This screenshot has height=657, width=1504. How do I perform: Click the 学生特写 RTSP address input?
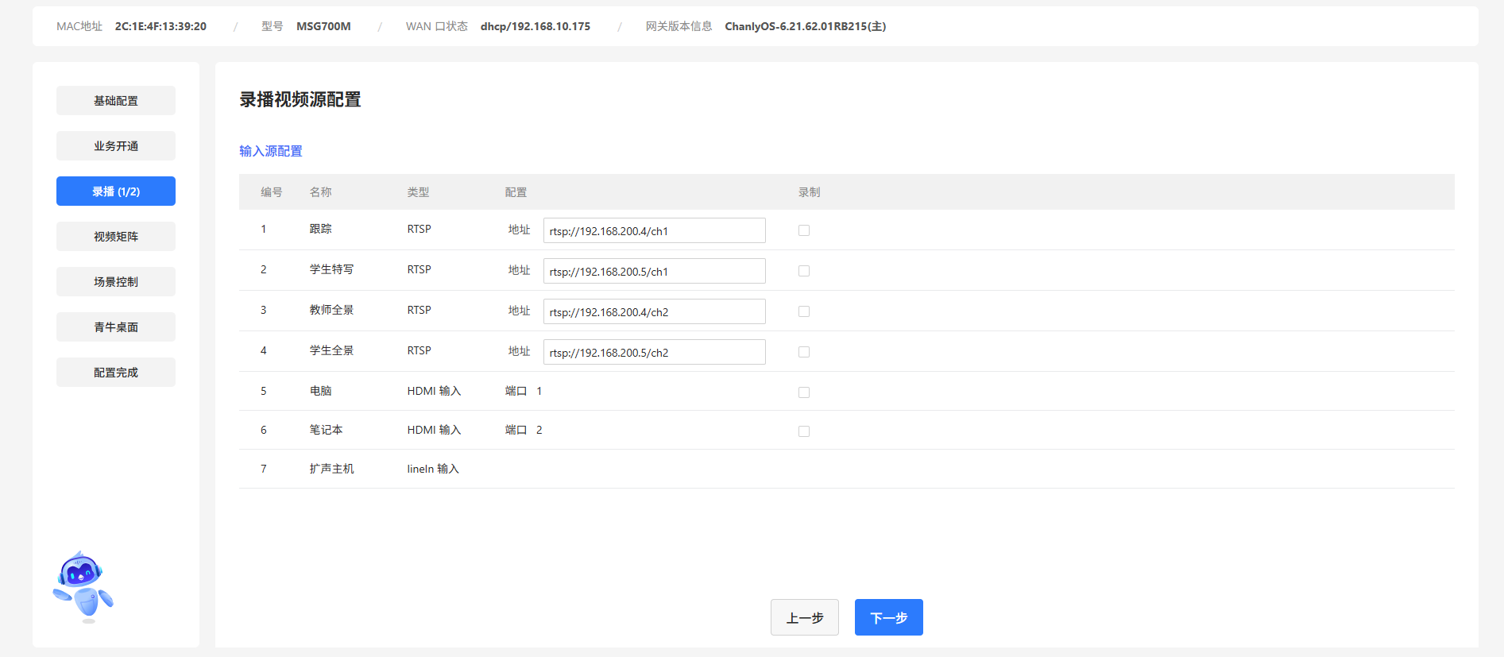[654, 272]
